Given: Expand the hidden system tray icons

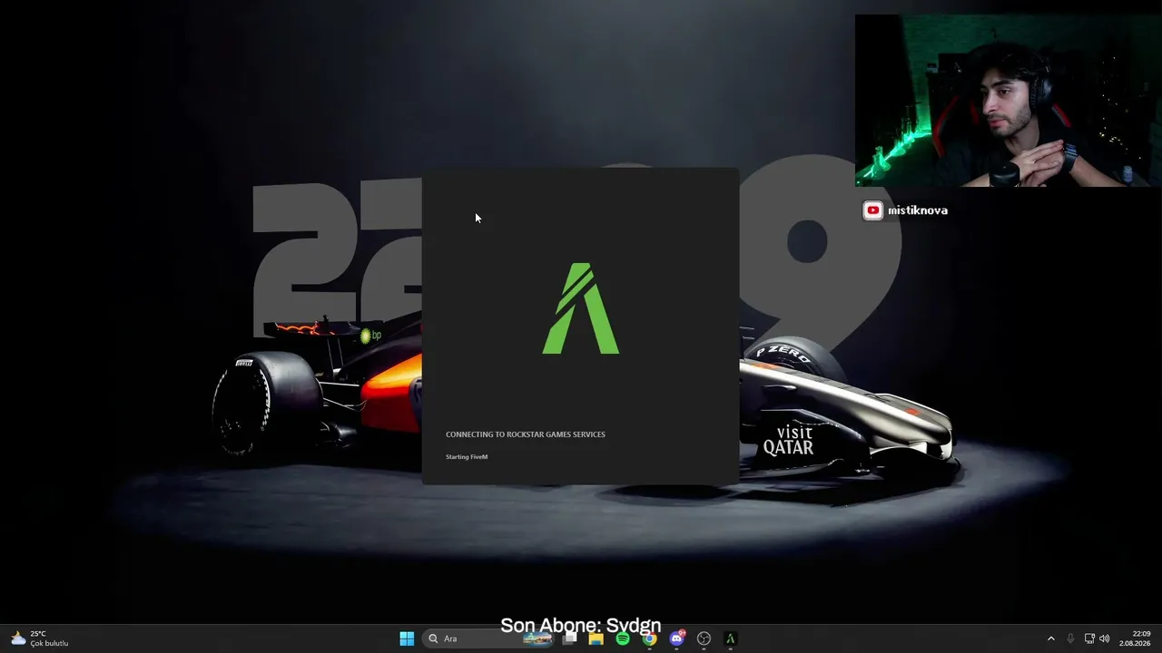Looking at the screenshot, I should tap(1051, 638).
